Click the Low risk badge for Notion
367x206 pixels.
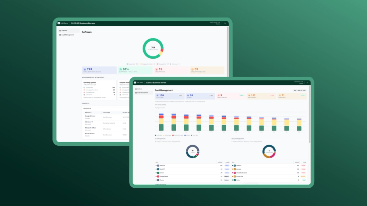304,180
